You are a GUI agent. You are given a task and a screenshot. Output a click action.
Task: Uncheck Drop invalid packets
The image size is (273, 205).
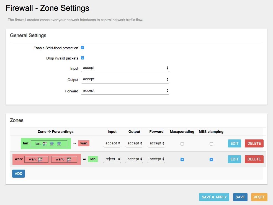83,58
